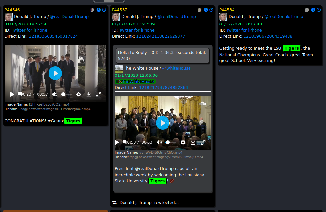This screenshot has width=326, height=212.
Task: Download the I1FFPzelbzvgYoO2.mp4 video
Action: point(89,94)
